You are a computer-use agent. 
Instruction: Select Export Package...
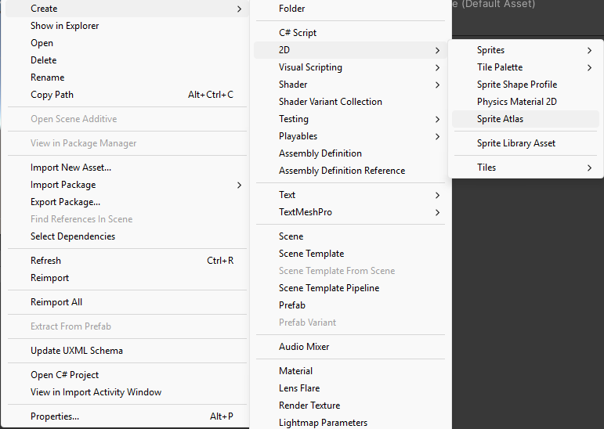127,202
